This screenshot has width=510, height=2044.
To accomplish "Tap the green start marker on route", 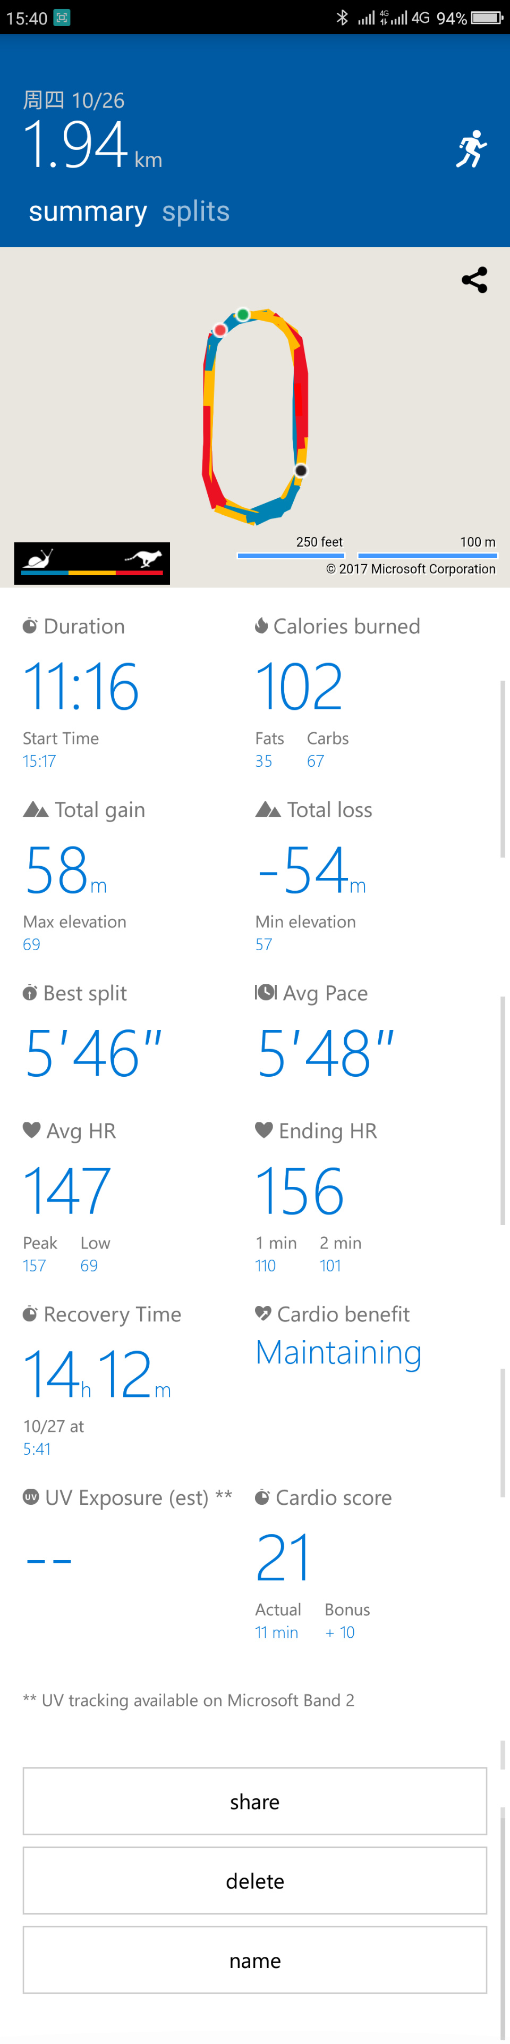I will 243,314.
